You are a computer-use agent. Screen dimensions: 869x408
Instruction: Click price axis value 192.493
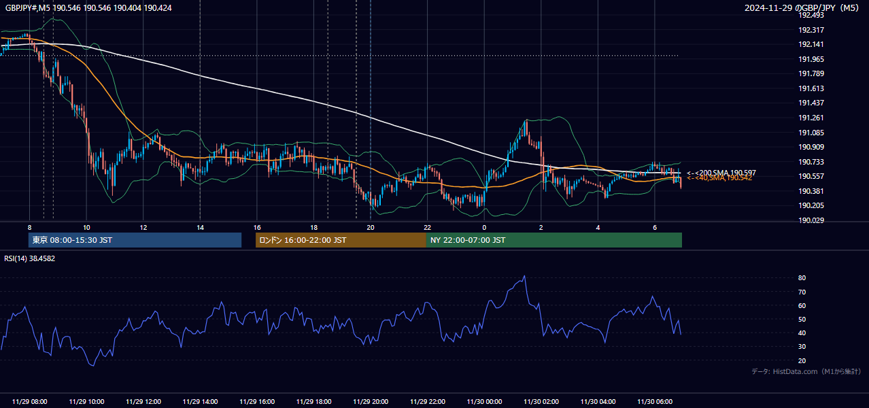click(x=811, y=15)
